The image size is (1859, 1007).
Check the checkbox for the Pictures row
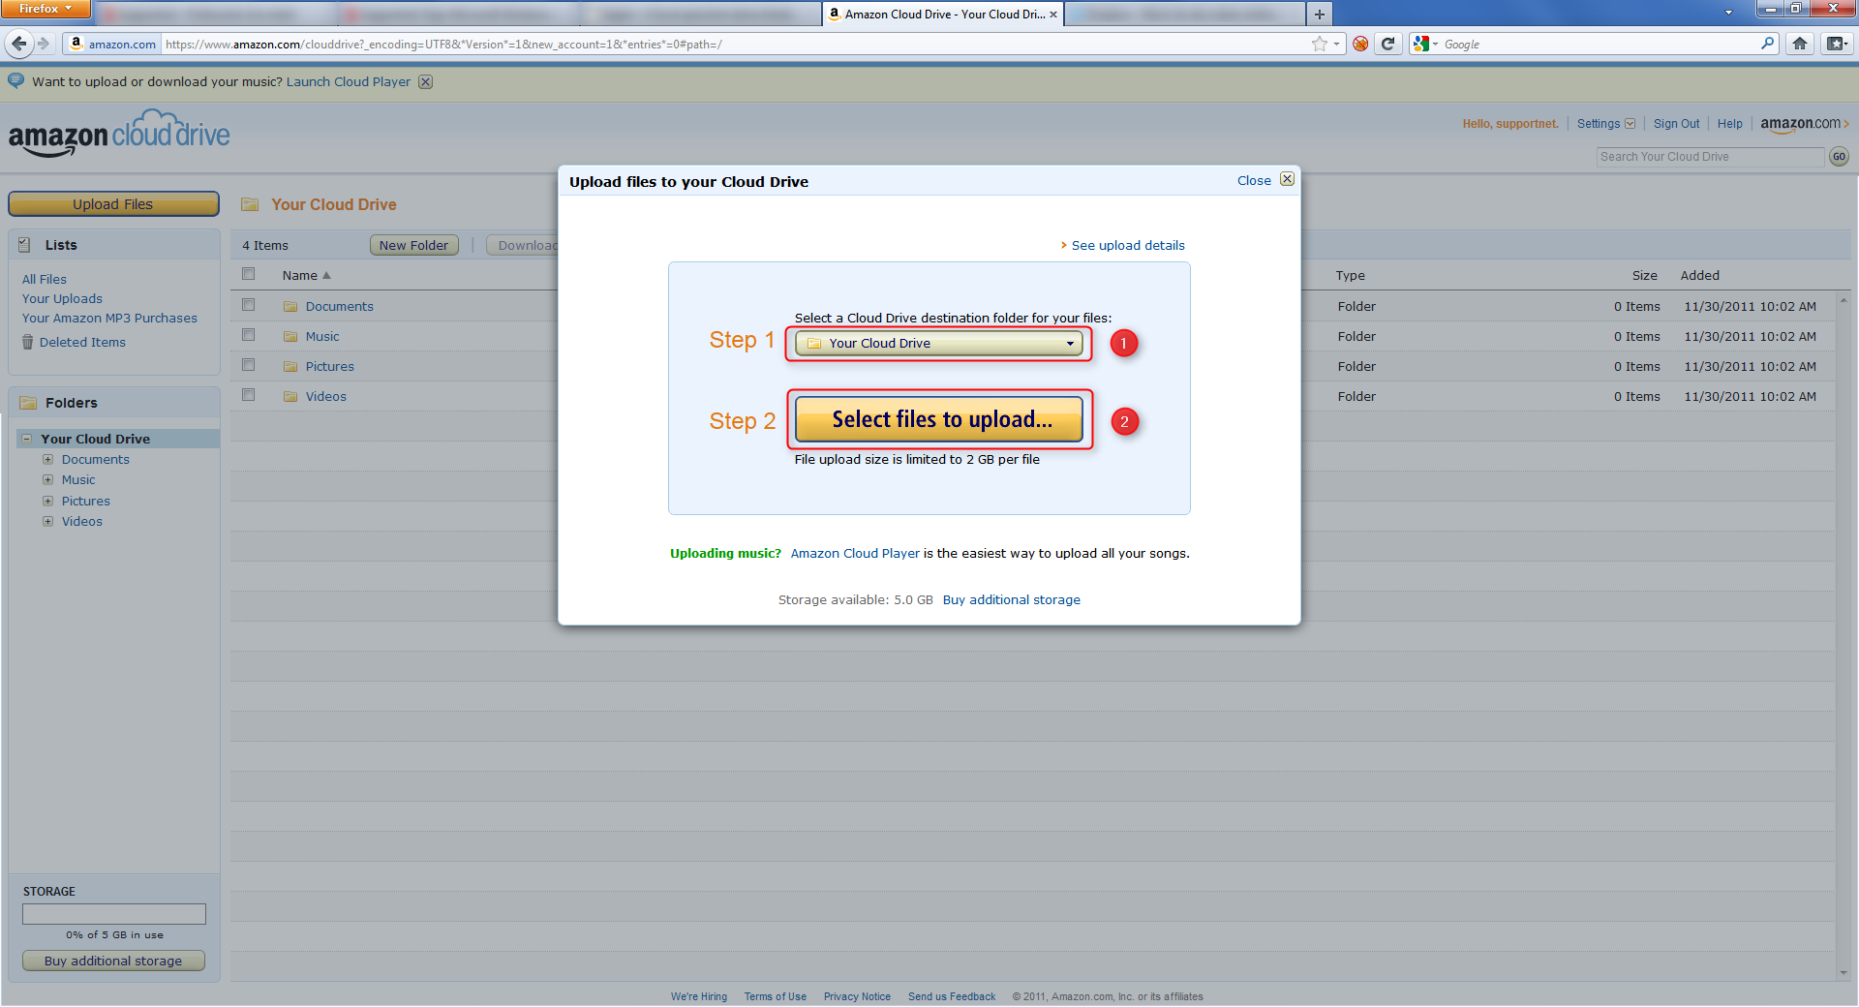[x=248, y=364]
